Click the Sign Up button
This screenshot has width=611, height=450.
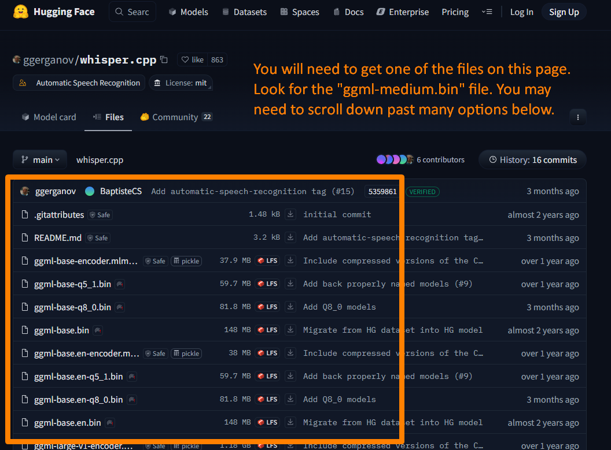tap(564, 12)
